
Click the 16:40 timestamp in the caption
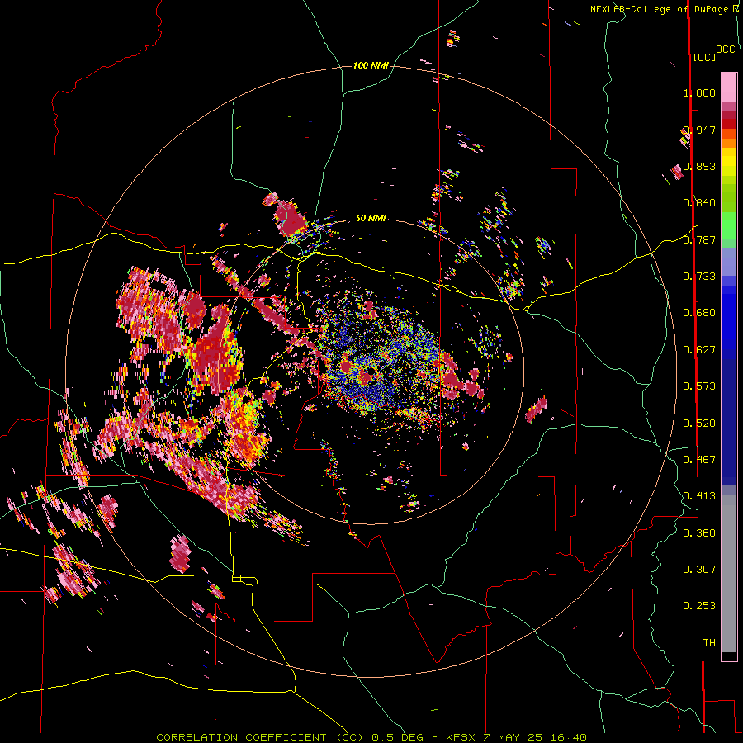pos(568,737)
